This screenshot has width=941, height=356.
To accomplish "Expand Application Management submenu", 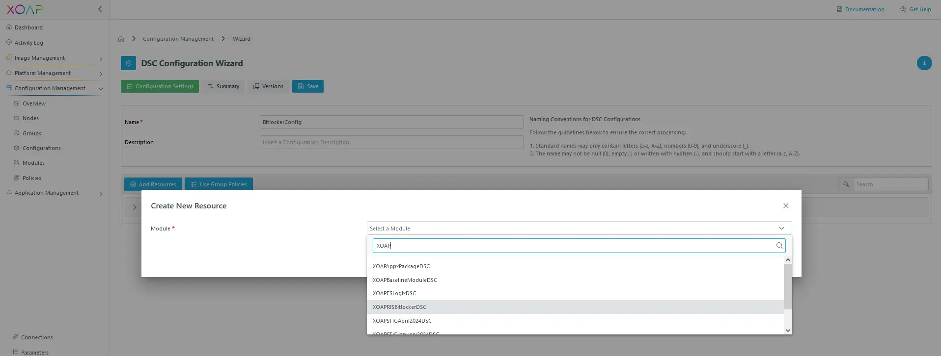I will 101,193.
